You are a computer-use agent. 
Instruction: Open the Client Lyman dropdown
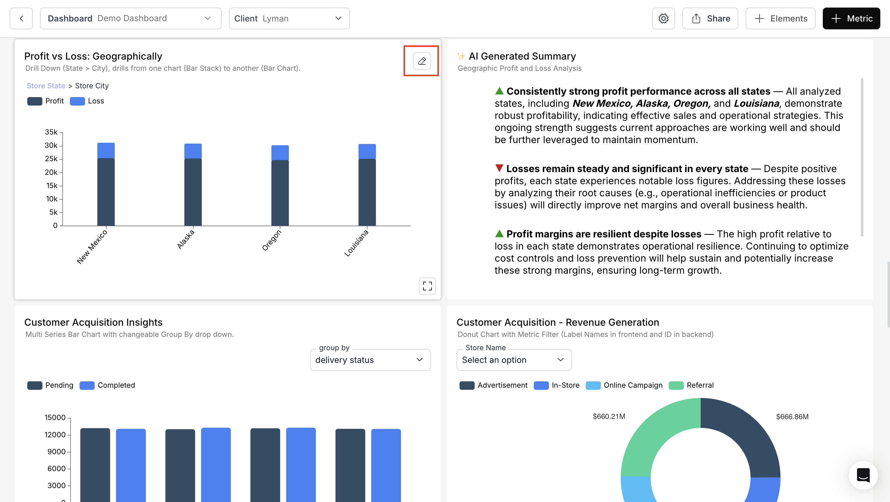pos(289,18)
